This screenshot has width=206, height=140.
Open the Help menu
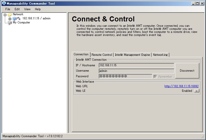38,9
